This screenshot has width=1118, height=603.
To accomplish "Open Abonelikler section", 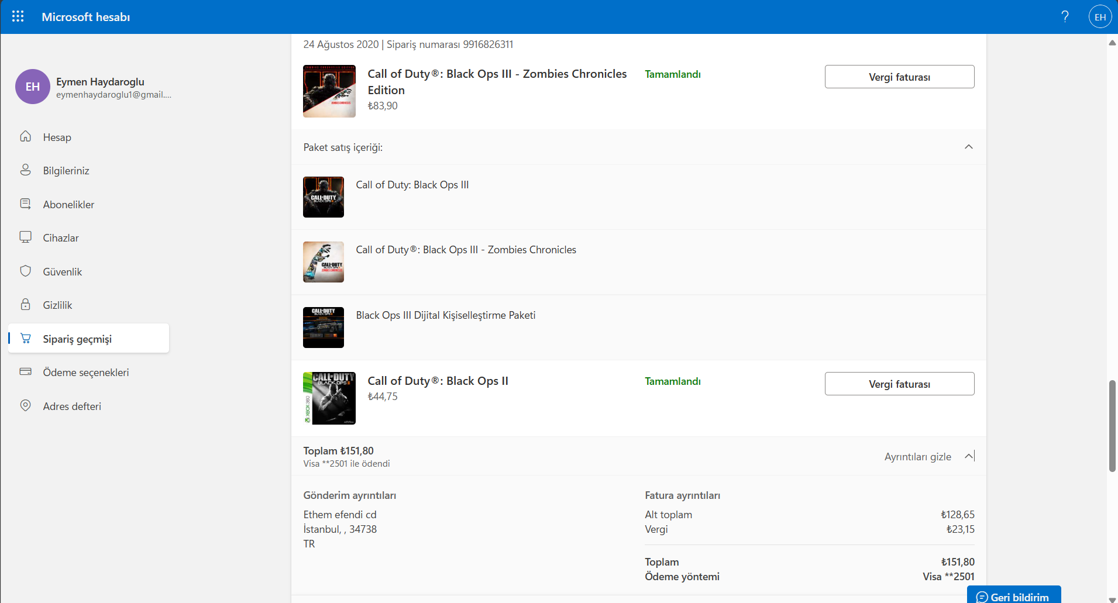I will point(89,205).
